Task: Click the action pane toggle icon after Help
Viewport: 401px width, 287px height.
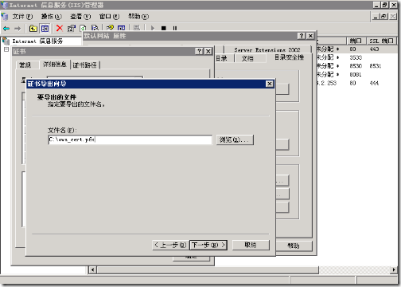Action: pyautogui.click(x=121, y=28)
